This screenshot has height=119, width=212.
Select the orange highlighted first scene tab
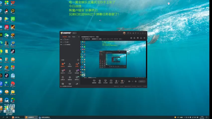64,37
